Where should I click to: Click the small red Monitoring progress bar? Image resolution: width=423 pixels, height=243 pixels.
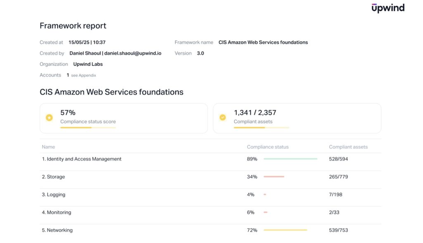click(x=266, y=212)
